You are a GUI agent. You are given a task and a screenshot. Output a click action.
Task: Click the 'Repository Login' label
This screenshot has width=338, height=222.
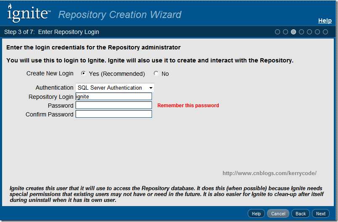[x=51, y=97]
